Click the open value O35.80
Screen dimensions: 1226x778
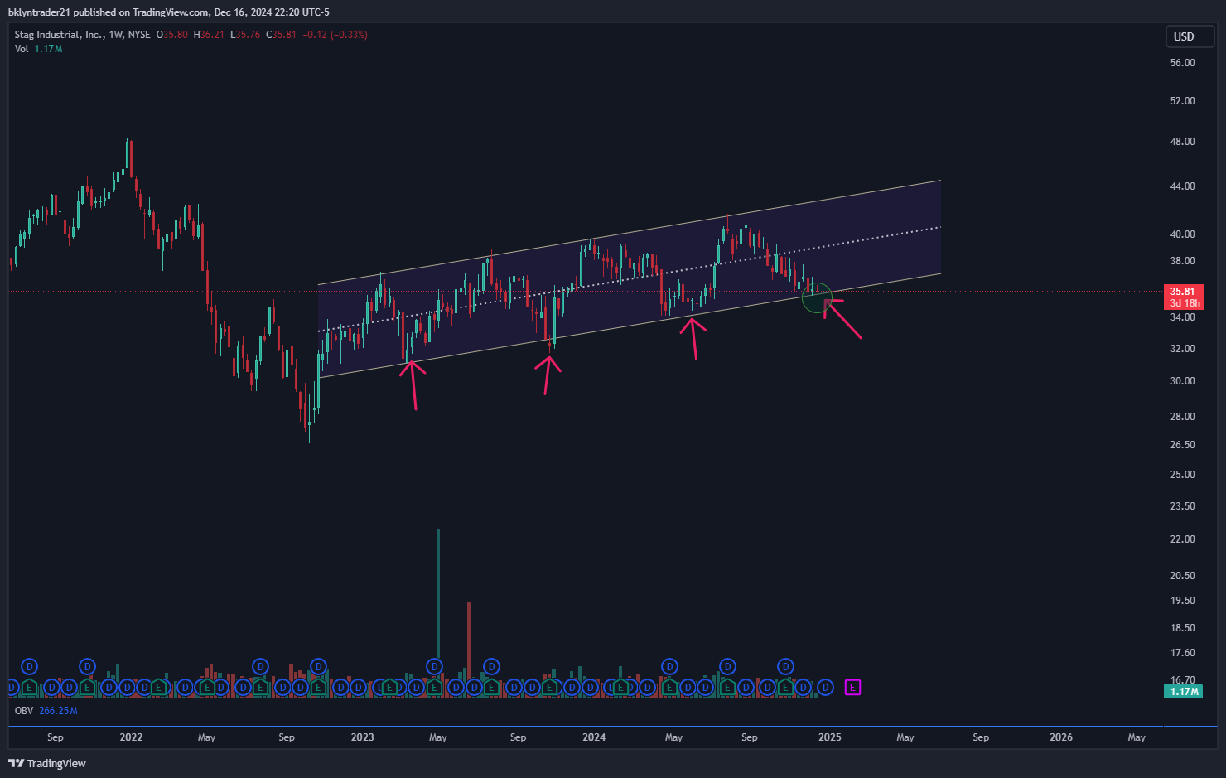[172, 35]
